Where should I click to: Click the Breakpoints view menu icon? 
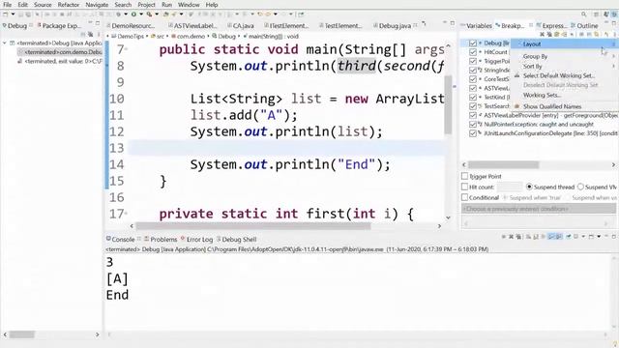(615, 35)
